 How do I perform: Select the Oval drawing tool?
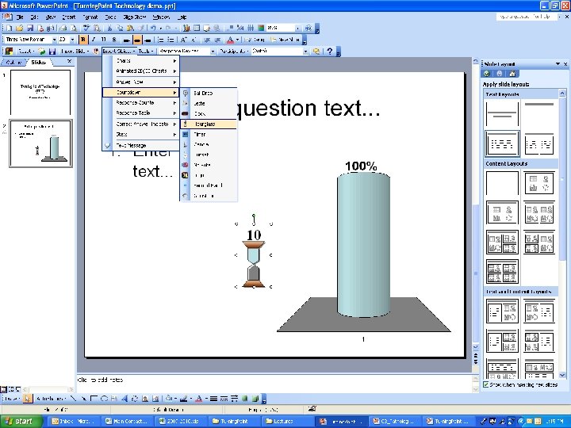point(104,399)
